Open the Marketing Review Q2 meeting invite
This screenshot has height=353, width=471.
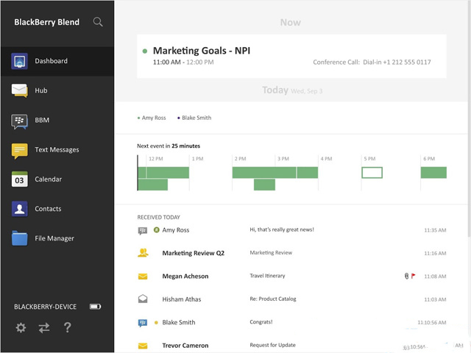pos(291,253)
